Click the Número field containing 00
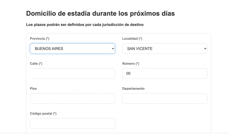The image size is (229, 137). [165, 73]
